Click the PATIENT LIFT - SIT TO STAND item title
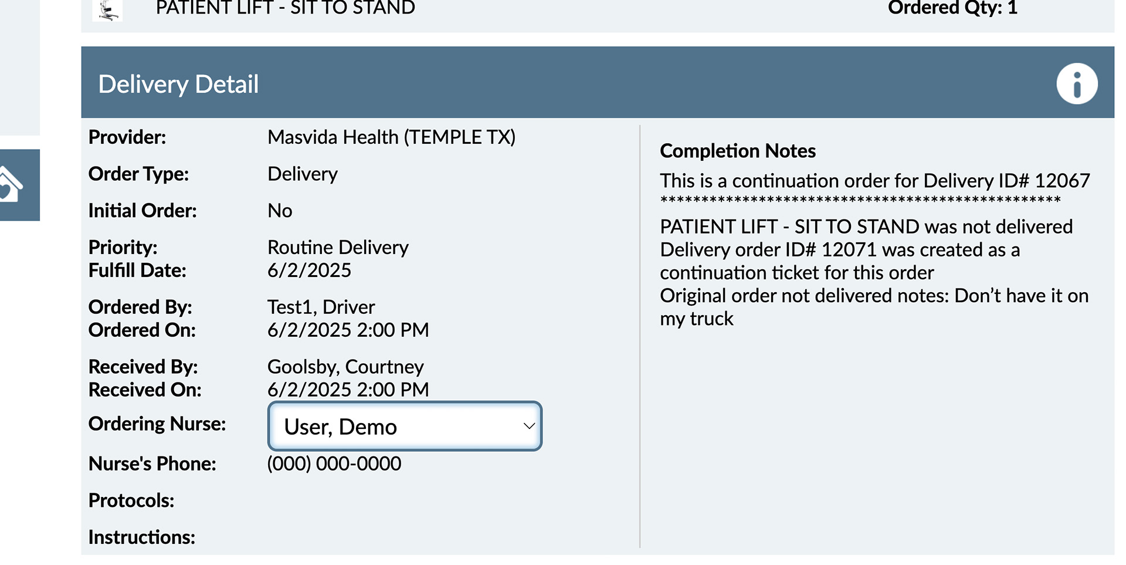This screenshot has height=565, width=1126. click(x=285, y=8)
